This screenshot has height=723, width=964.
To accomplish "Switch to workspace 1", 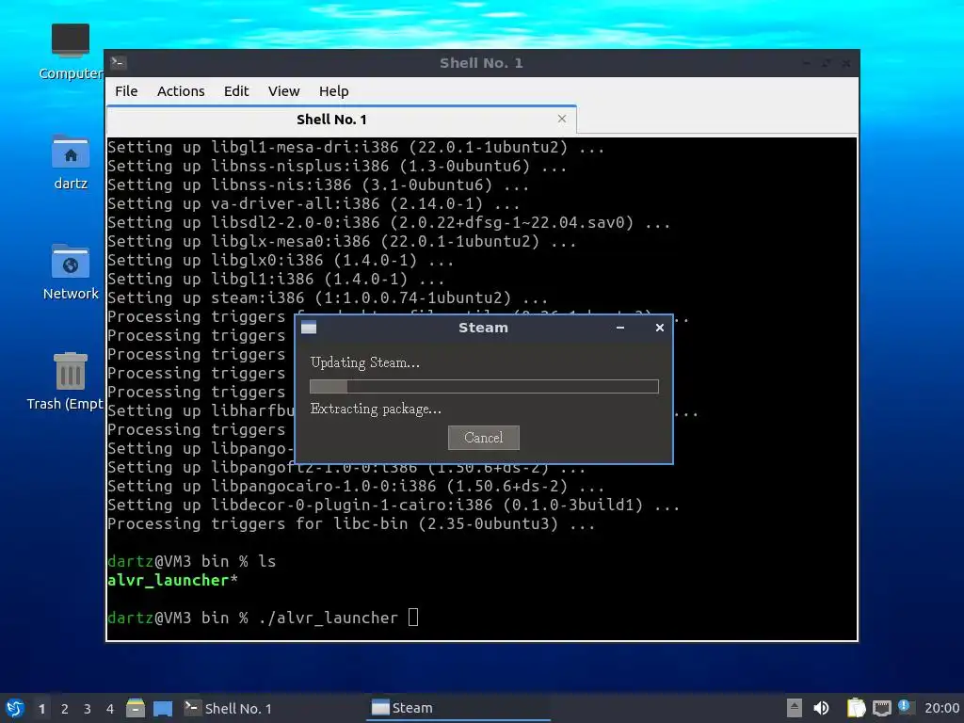I will 41,709.
